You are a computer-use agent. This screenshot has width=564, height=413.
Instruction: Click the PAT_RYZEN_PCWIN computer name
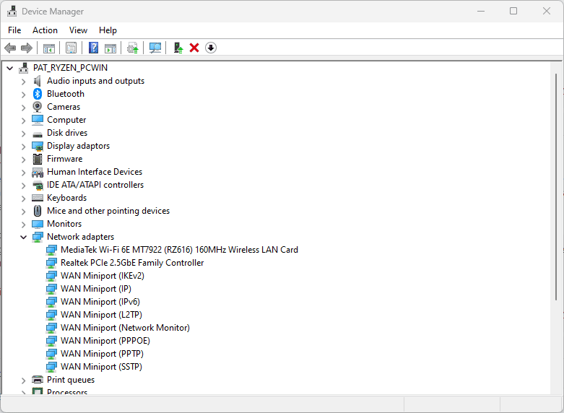click(x=70, y=68)
